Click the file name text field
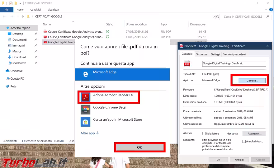This screenshot has width=274, height=168. click(234, 63)
